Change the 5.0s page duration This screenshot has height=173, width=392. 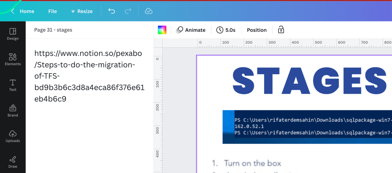226,30
